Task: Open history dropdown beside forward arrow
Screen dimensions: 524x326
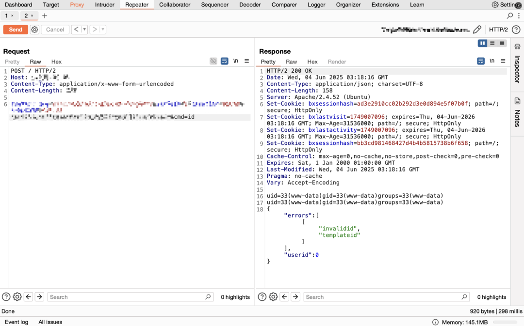Action: click(x=103, y=30)
